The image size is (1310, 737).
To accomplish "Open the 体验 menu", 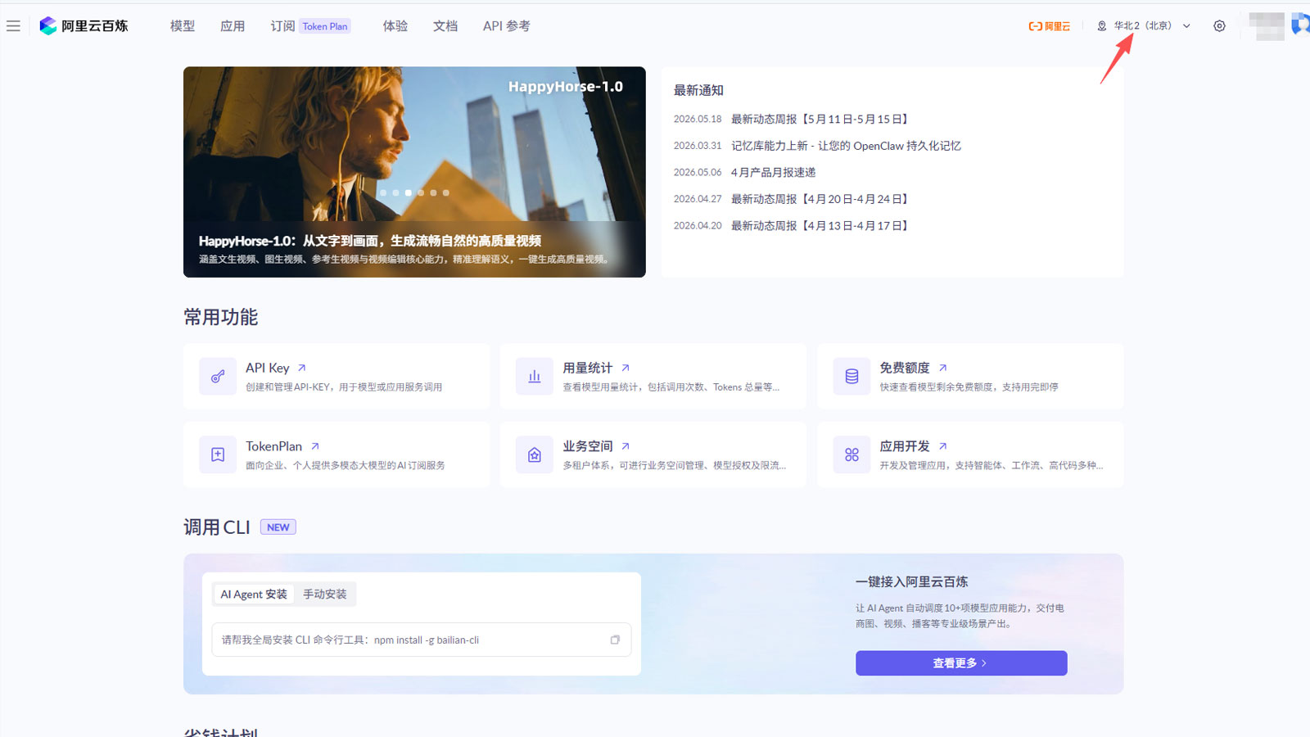I will 395,26.
